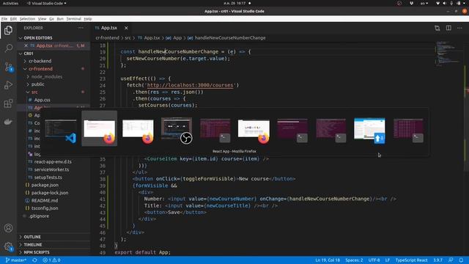Image resolution: width=469 pixels, height=264 pixels.
Task: Close the App.tsx editor tab
Action: click(126, 28)
